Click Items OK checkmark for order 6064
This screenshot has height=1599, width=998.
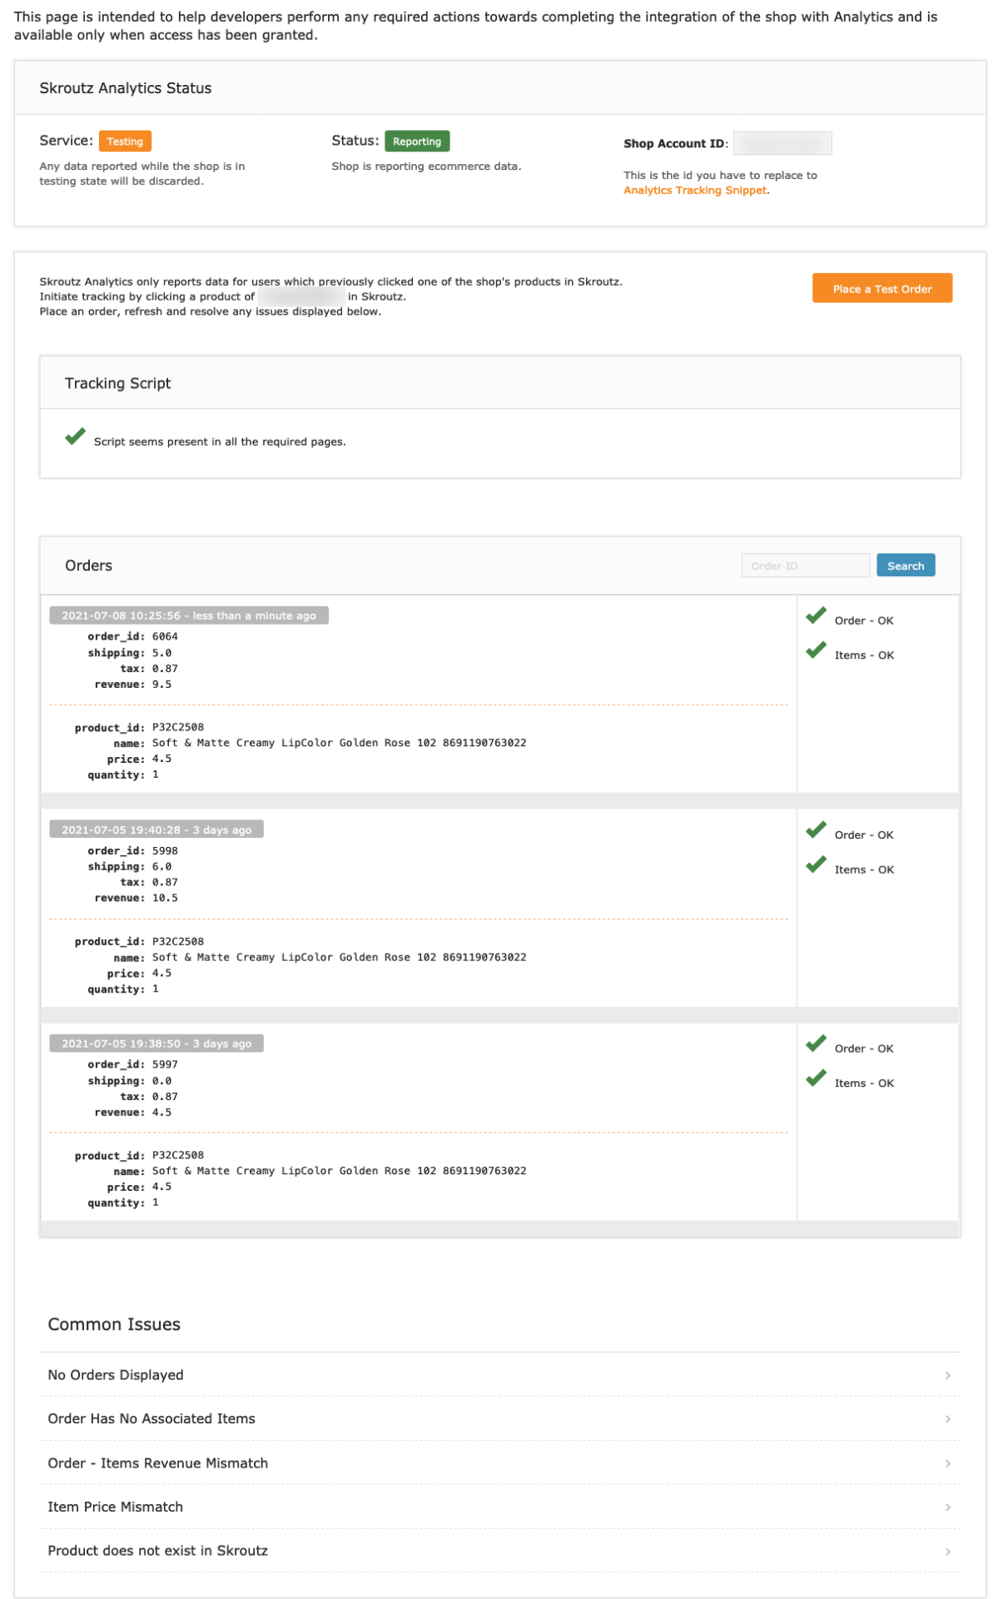click(816, 650)
